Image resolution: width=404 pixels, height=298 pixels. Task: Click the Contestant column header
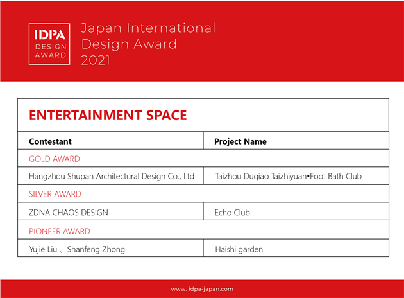pos(50,141)
